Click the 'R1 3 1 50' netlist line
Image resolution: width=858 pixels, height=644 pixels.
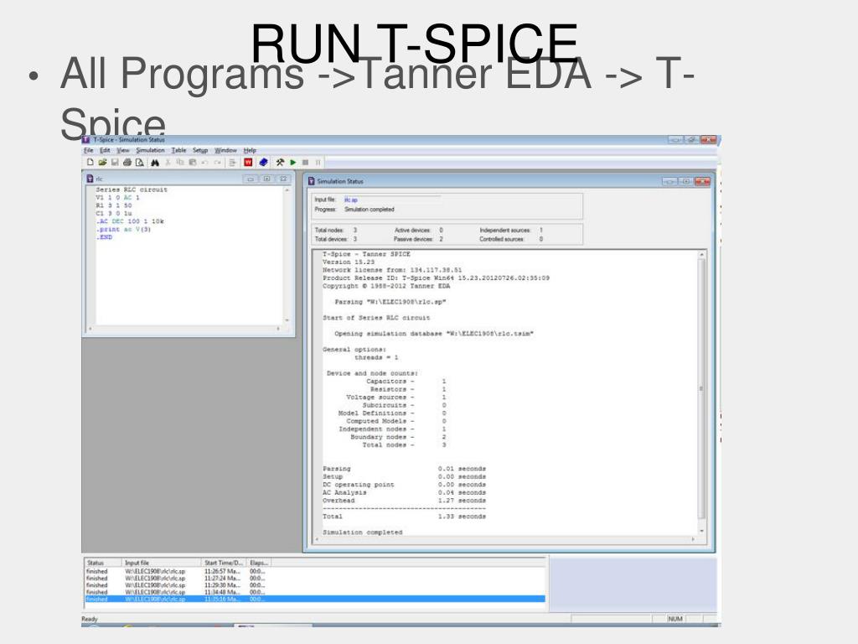coord(114,205)
